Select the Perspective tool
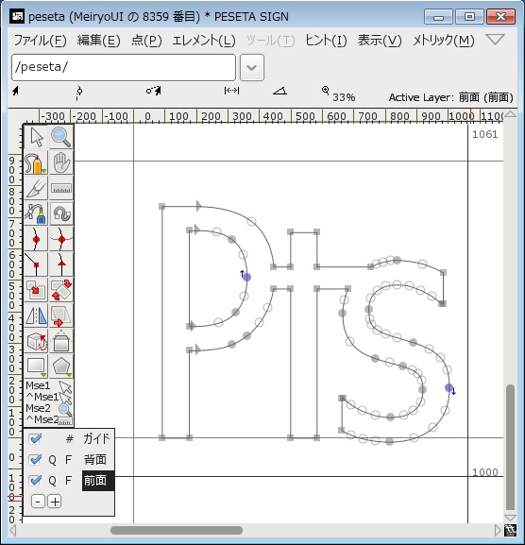 (x=61, y=341)
